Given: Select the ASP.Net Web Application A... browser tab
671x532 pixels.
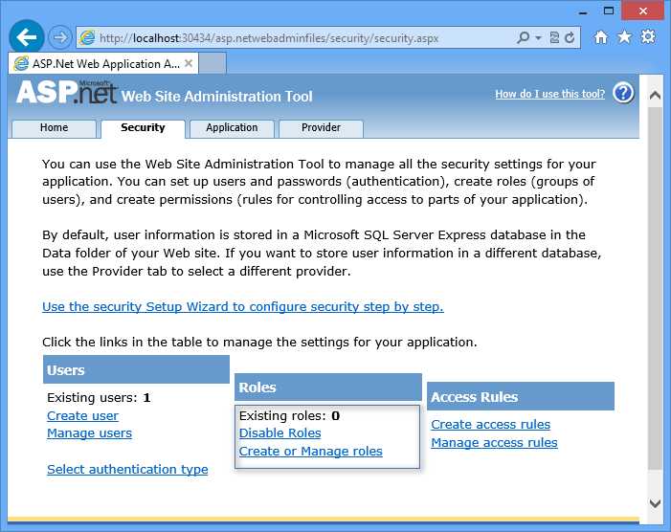Looking at the screenshot, I should pos(102,64).
